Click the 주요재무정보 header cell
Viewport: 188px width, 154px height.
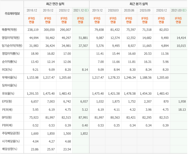tap(12, 13)
